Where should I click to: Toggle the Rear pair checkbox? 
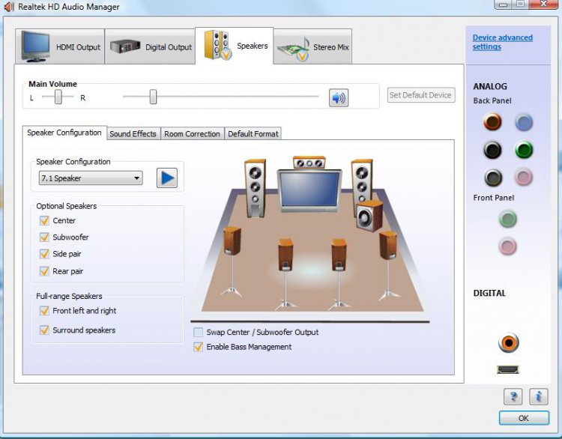[44, 271]
